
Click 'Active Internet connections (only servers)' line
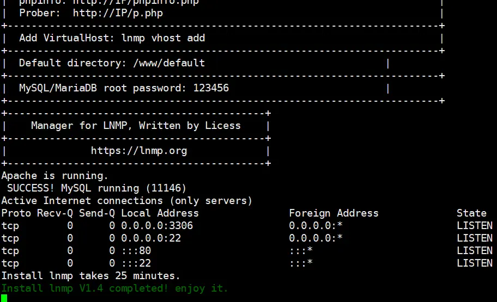[x=127, y=201]
